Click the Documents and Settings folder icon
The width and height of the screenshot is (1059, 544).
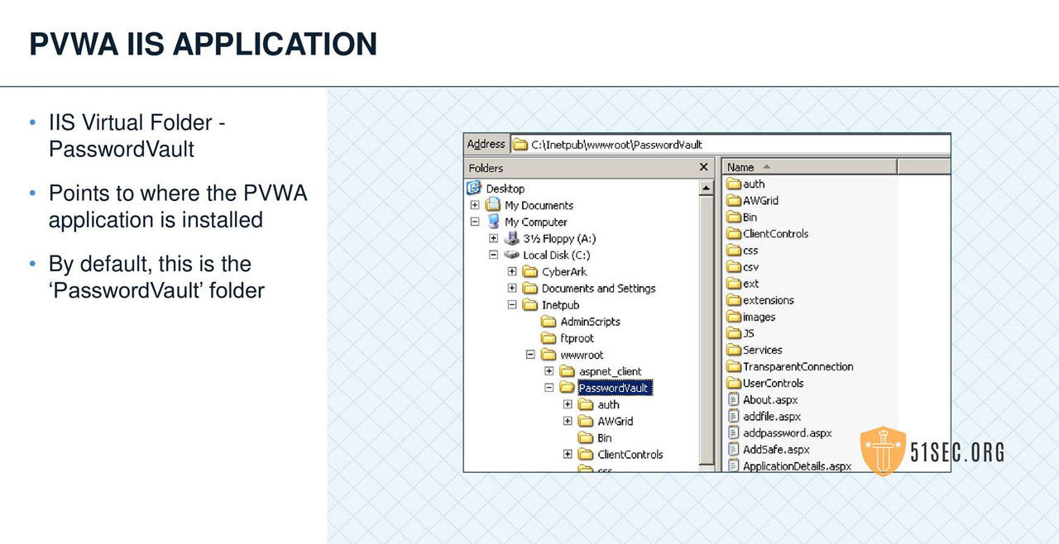(x=530, y=288)
